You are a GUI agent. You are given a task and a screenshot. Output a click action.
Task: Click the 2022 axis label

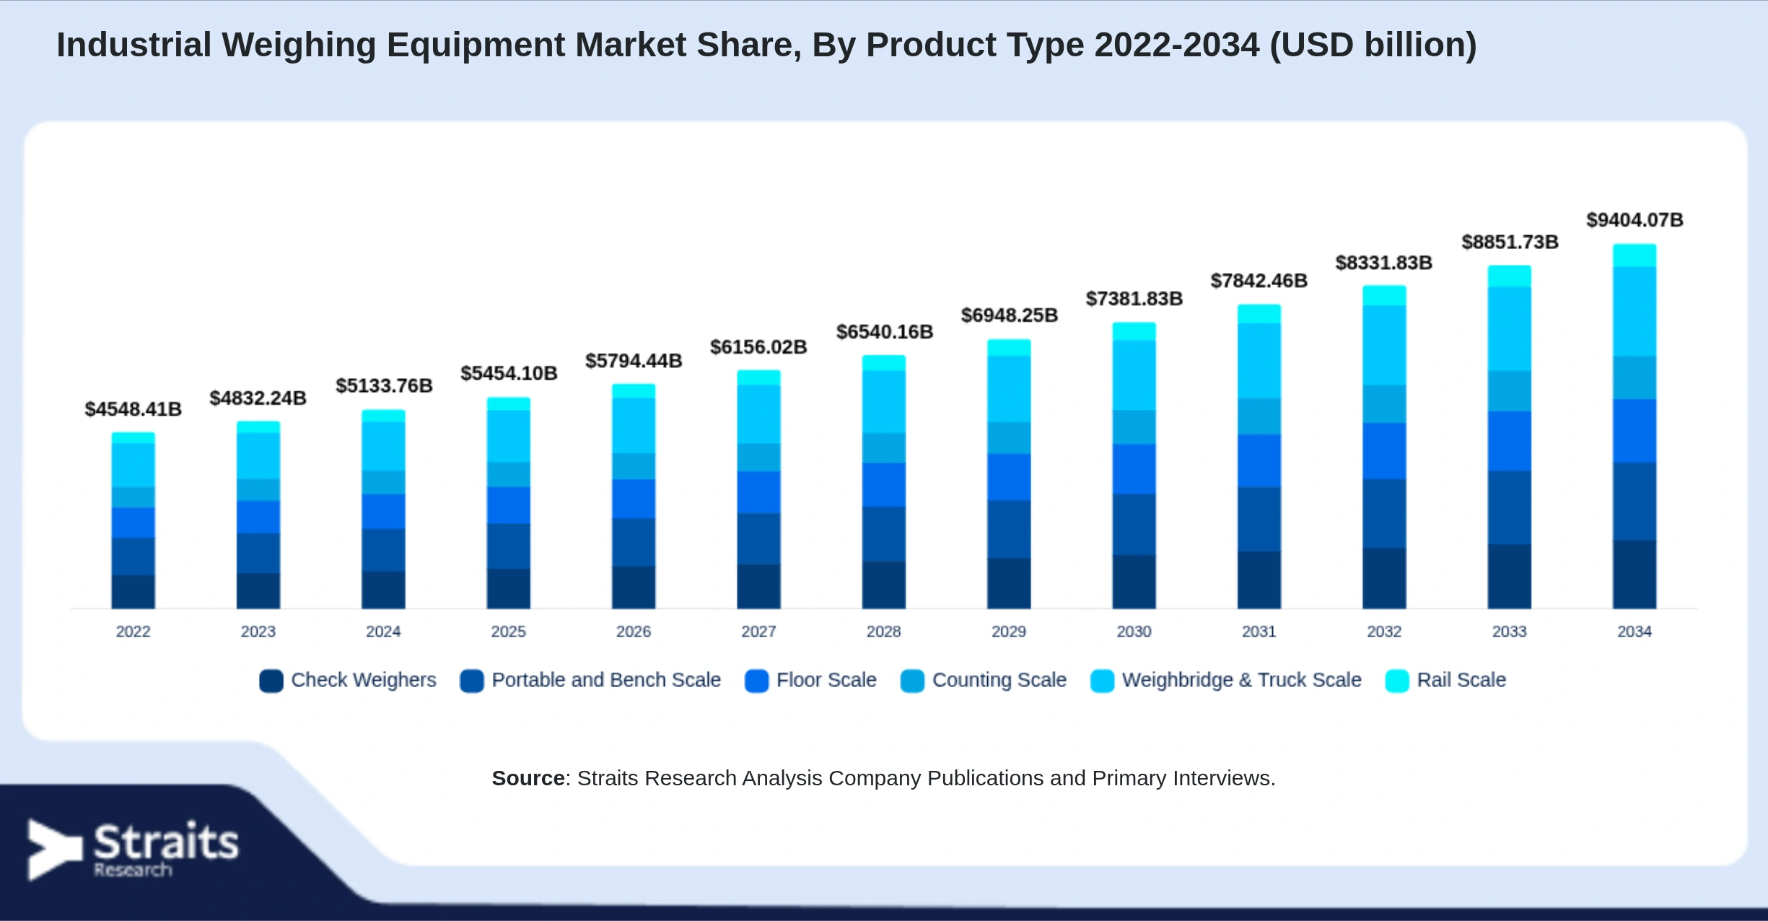pos(134,632)
